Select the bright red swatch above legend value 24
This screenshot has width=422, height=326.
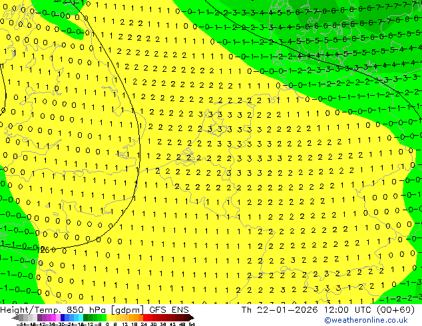[145, 318]
